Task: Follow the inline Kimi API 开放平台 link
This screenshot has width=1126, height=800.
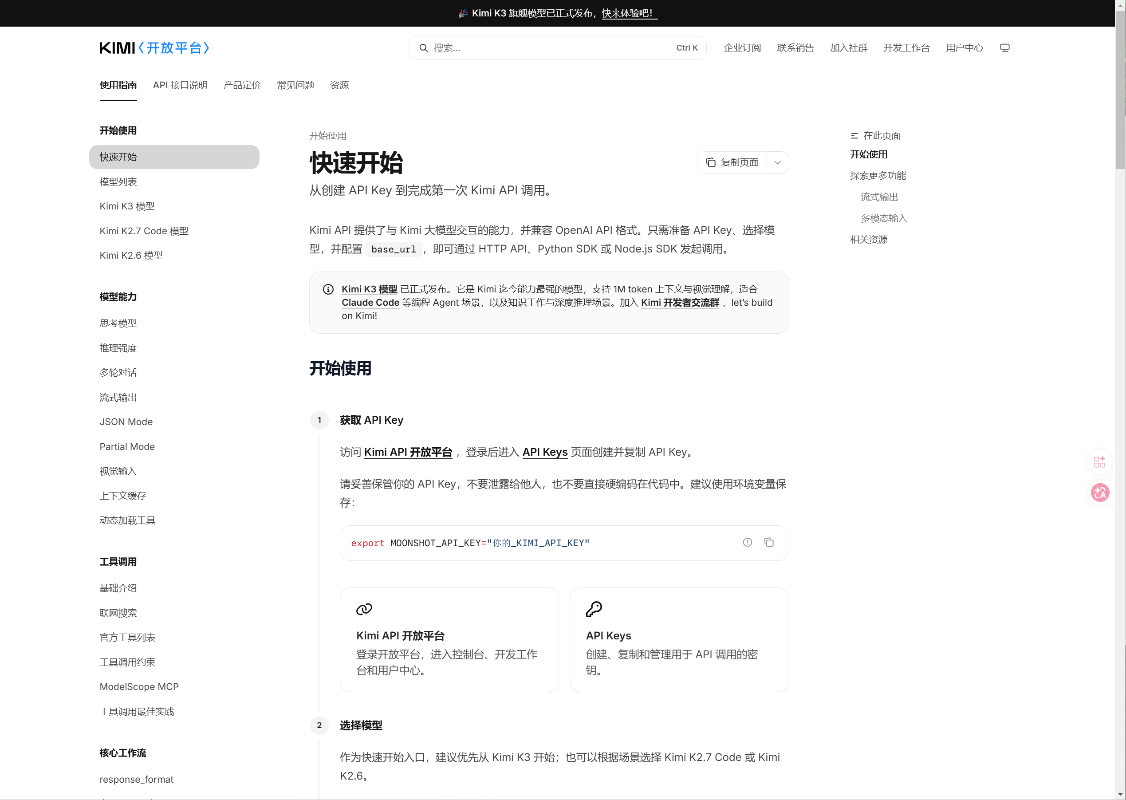Action: [x=408, y=452]
